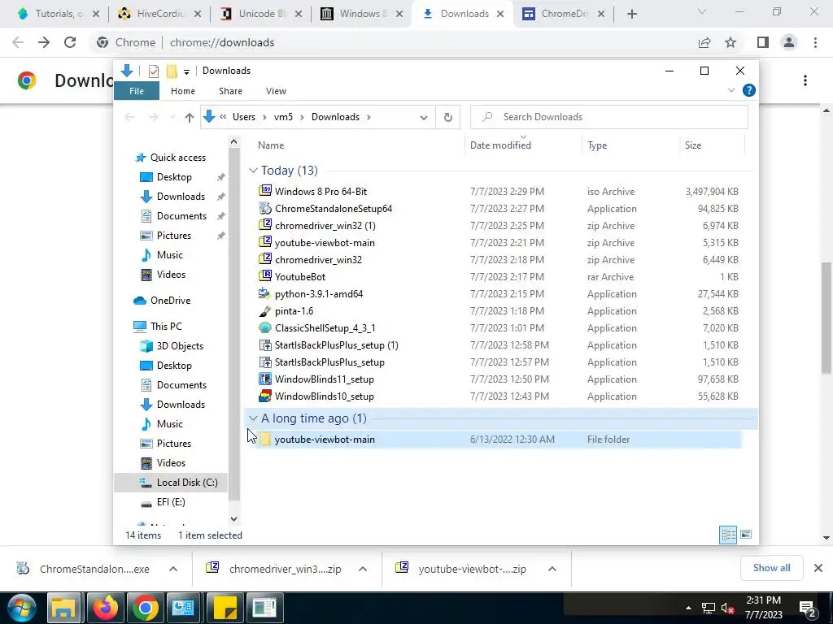
Task: Close the Chrome download shelf
Action: point(818,568)
